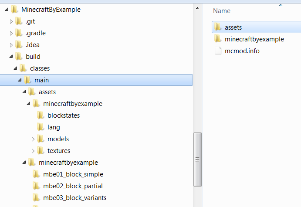This screenshot has width=301, height=207.
Task: Click the main folder icon in tree
Action: (x=27, y=80)
